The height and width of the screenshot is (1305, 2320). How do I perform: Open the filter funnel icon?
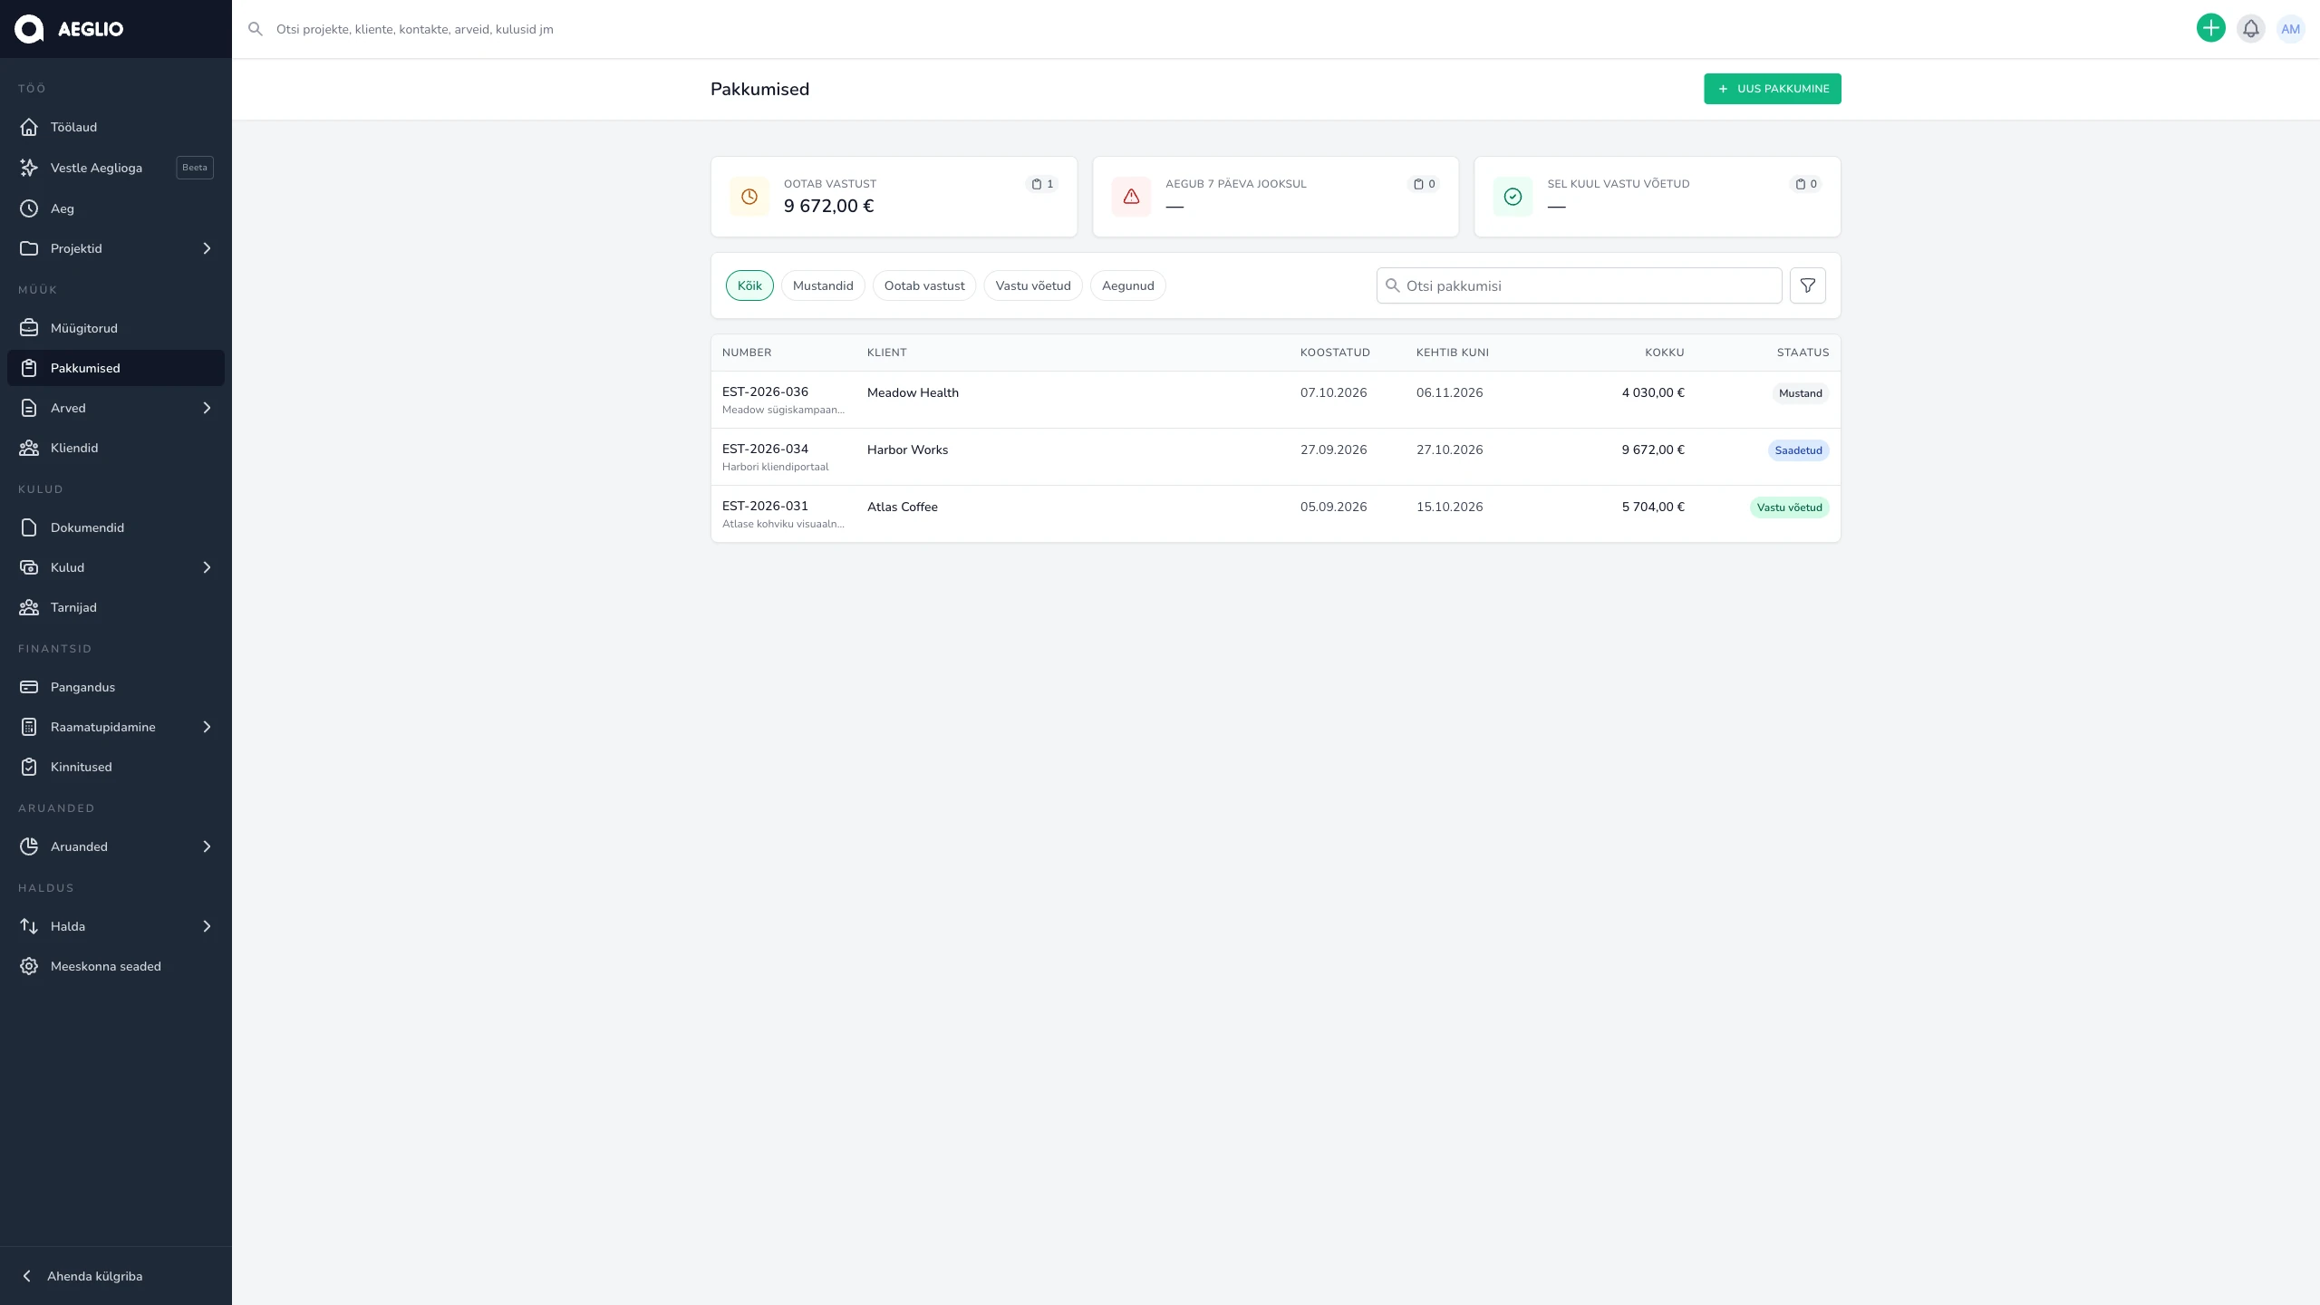click(x=1808, y=285)
